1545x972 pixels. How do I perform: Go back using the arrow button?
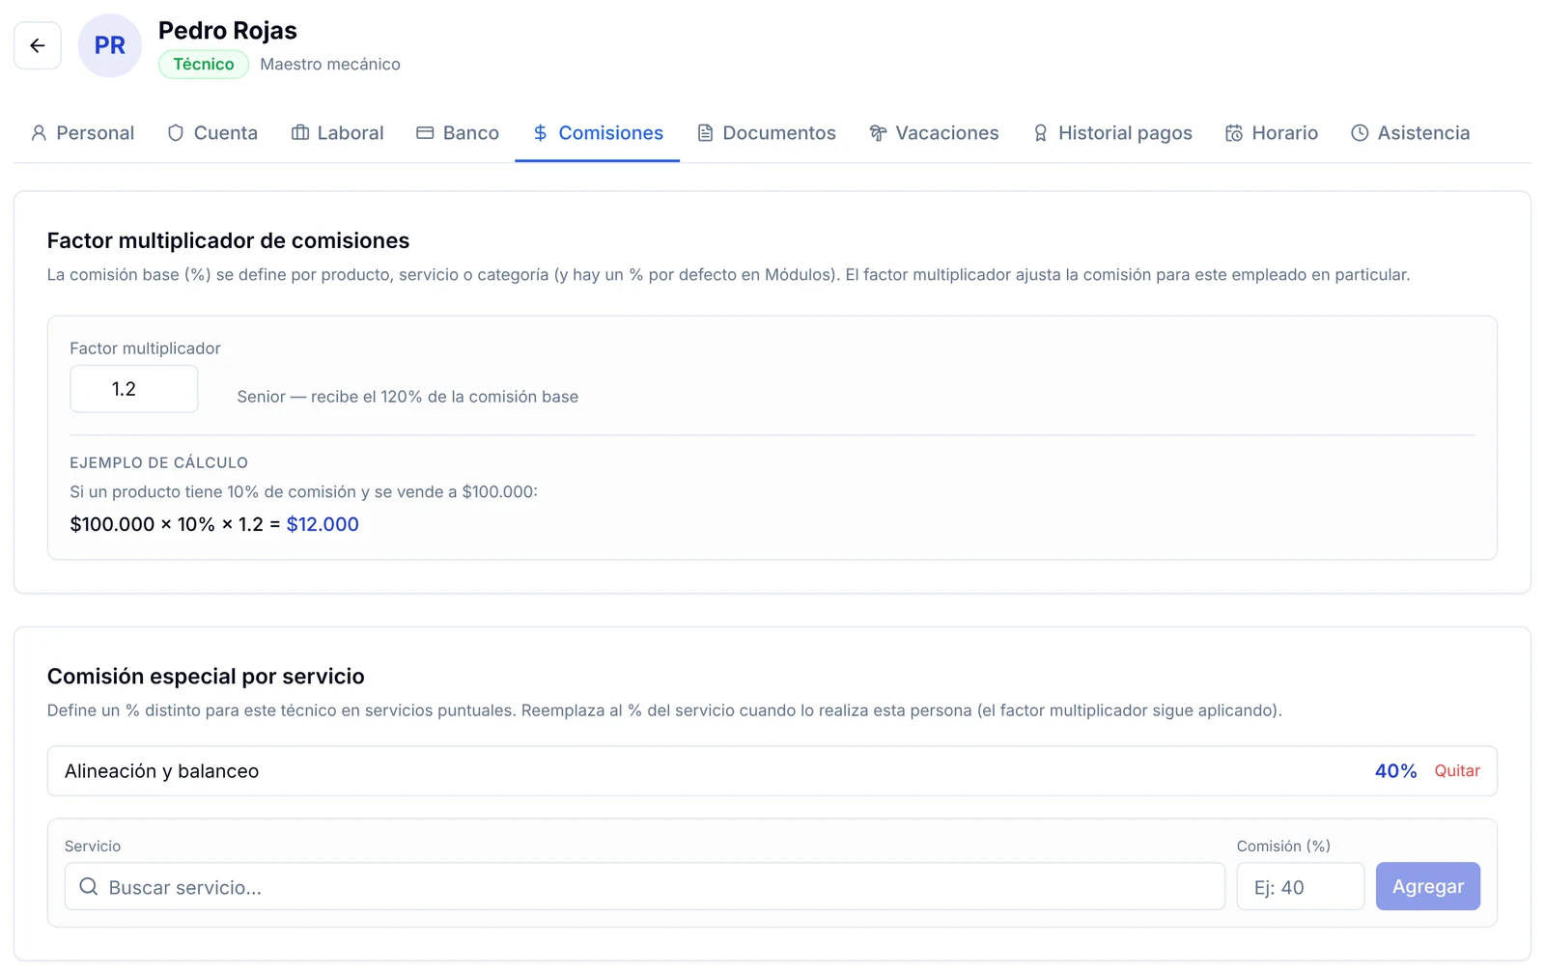[38, 45]
